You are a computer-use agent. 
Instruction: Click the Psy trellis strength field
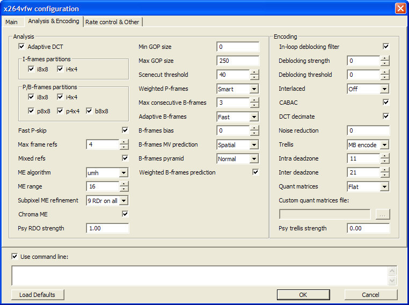click(368, 228)
